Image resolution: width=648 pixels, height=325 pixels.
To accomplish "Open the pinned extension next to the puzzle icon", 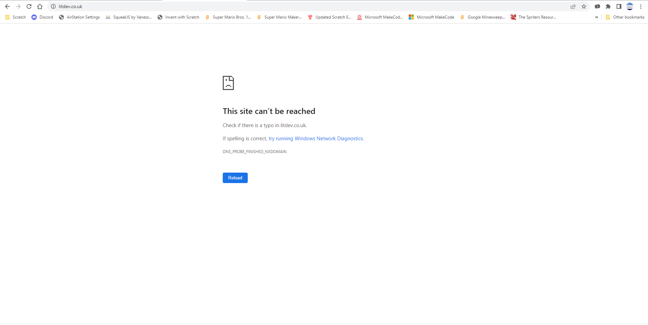I will click(597, 6).
